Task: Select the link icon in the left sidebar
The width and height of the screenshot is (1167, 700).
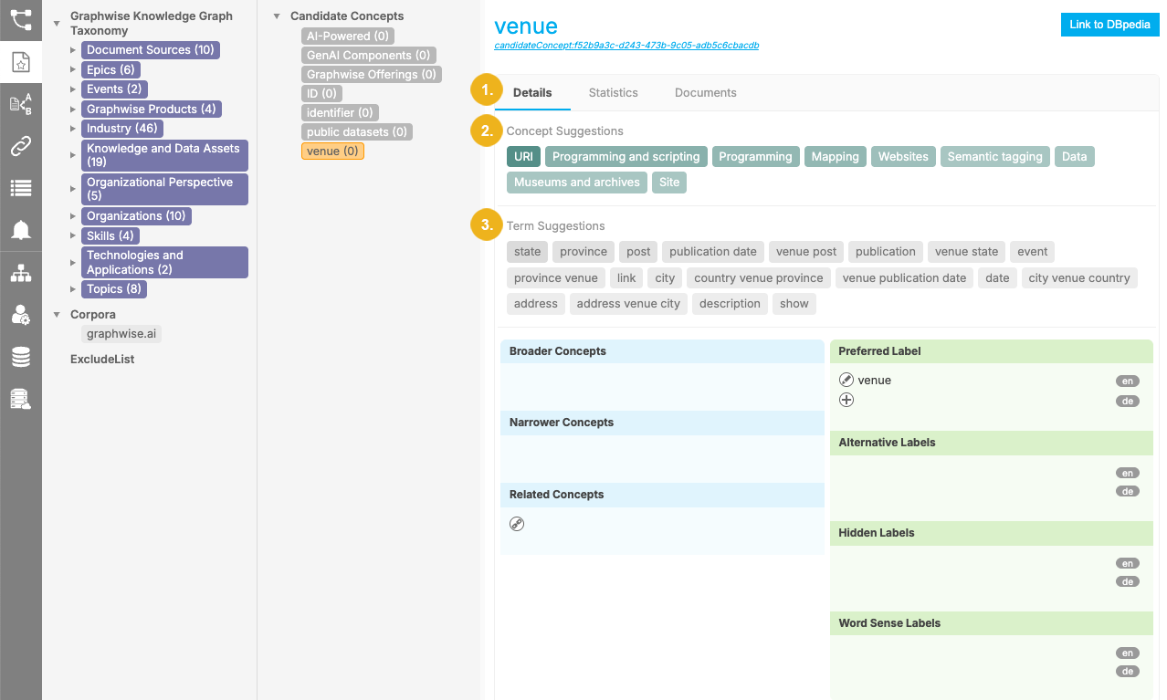Action: point(20,145)
